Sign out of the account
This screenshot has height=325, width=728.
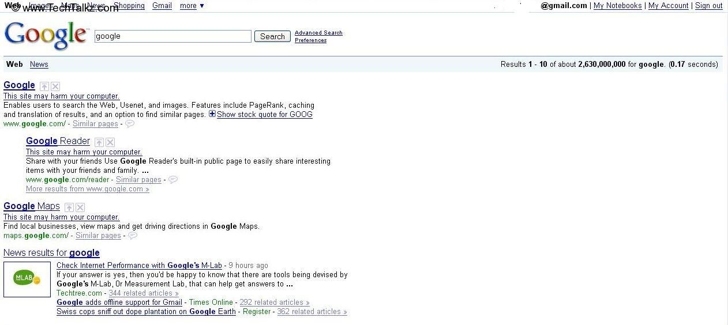pos(708,6)
